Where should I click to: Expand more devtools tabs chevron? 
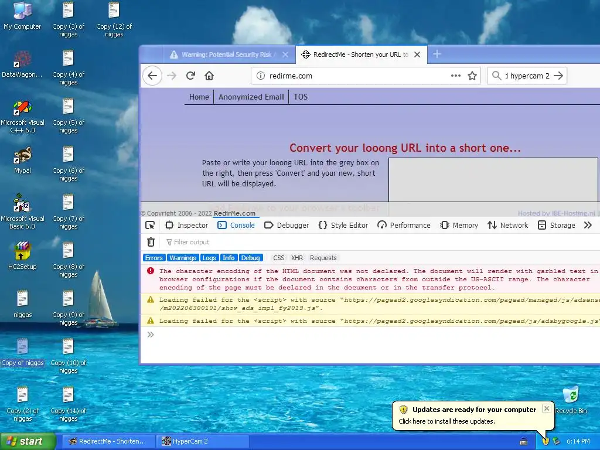point(588,226)
